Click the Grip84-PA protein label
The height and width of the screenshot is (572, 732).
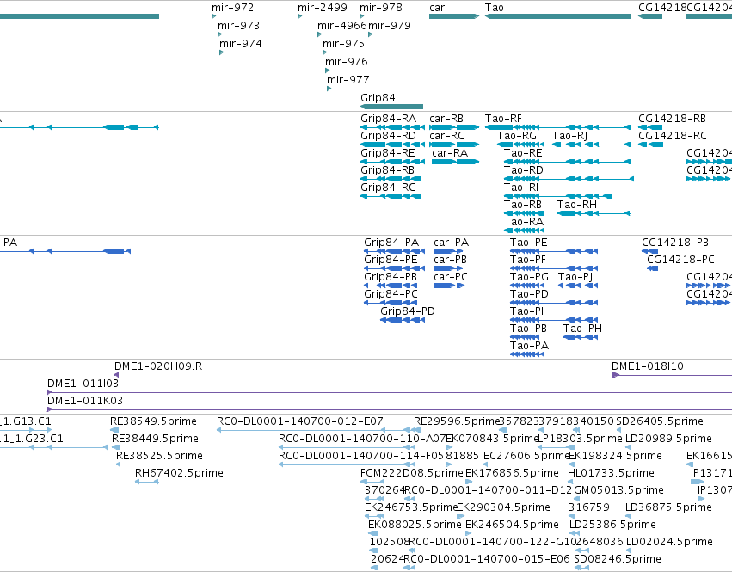tap(391, 243)
